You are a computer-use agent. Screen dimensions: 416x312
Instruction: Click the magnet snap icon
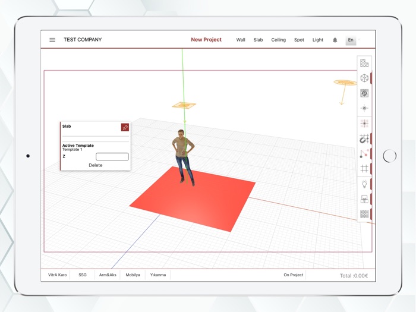tap(364, 139)
